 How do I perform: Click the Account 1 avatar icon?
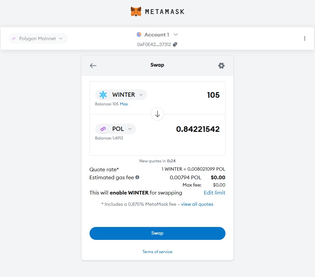(x=139, y=34)
